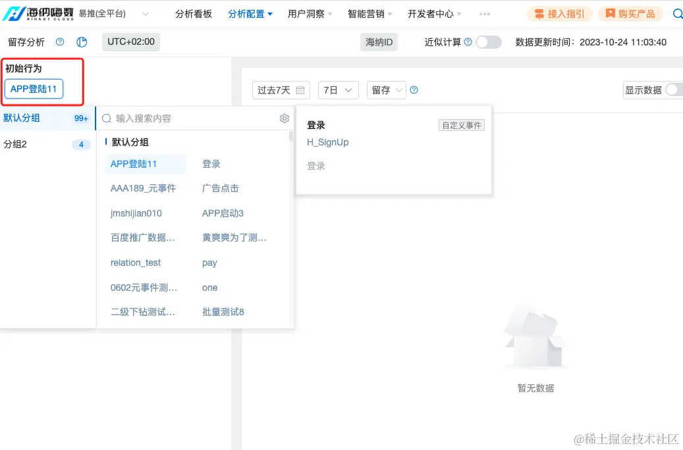This screenshot has height=450, width=683.
Task: Open the 7日 period dropdown
Action: (338, 90)
